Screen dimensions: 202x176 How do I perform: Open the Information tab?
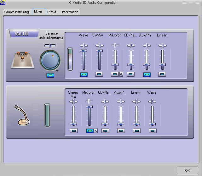click(70, 12)
